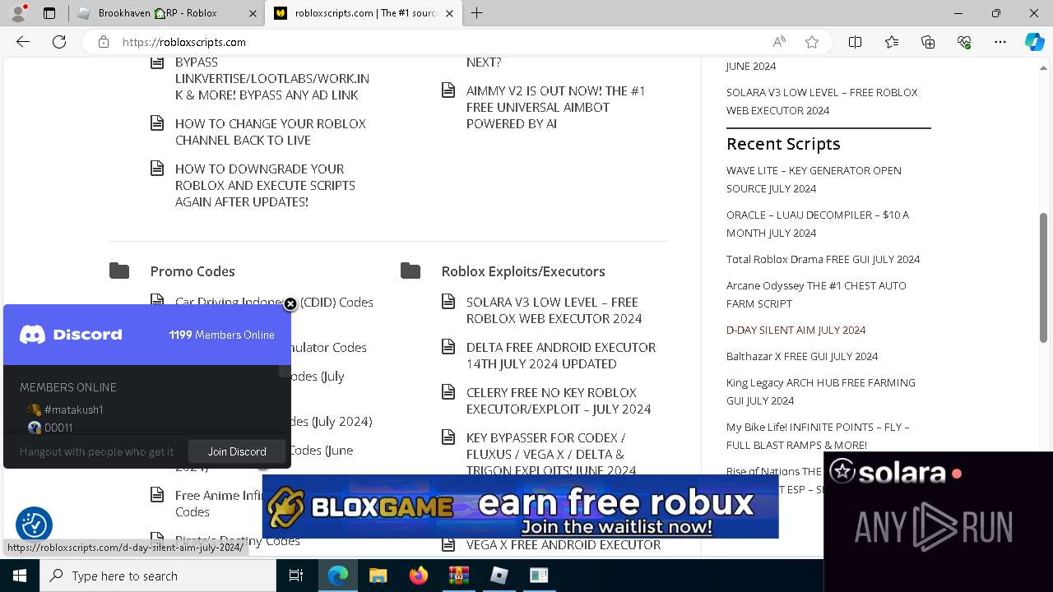Click the Join Discord button
This screenshot has height=592, width=1053.
point(237,451)
